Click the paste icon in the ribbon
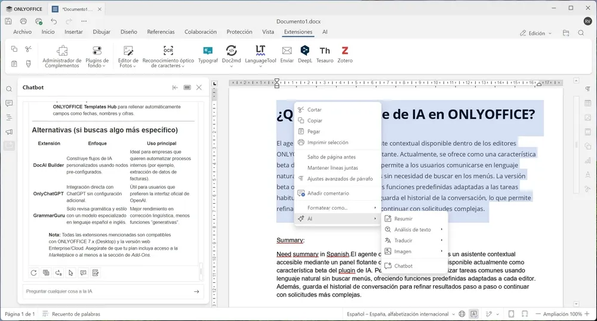This screenshot has width=597, height=321. (14, 64)
